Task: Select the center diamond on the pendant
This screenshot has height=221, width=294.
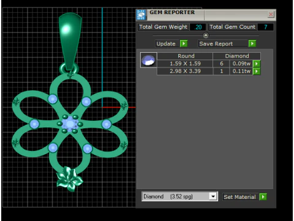Action: click(x=70, y=124)
